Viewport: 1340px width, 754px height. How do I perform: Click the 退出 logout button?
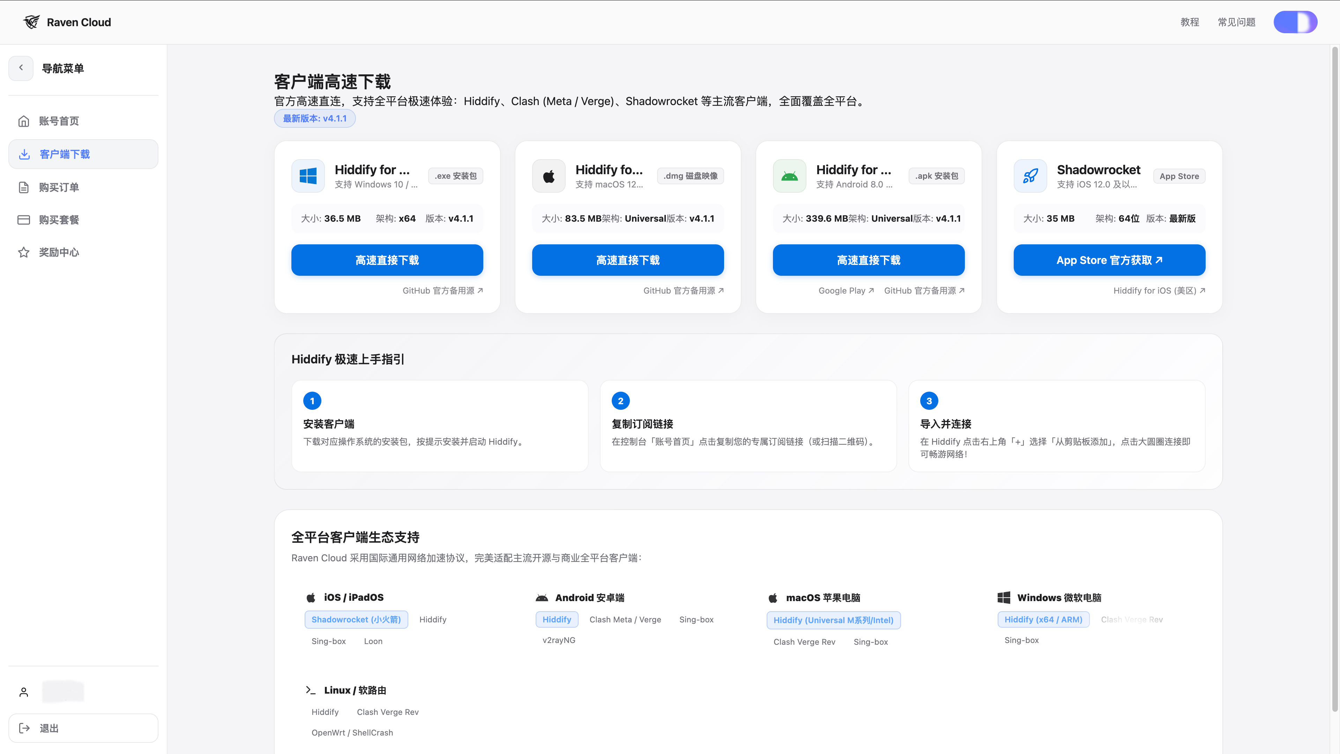83,728
